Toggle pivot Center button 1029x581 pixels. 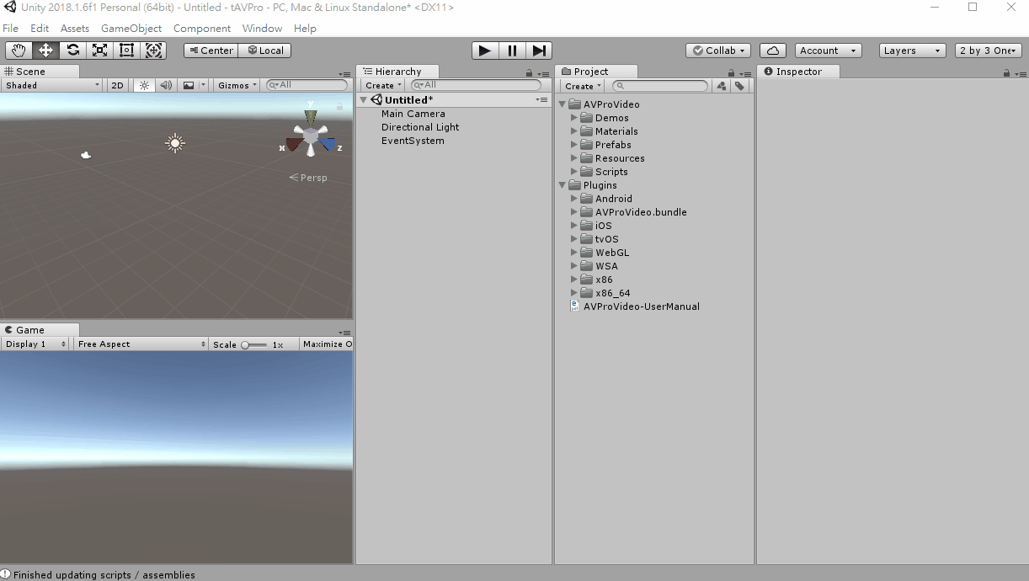click(211, 51)
